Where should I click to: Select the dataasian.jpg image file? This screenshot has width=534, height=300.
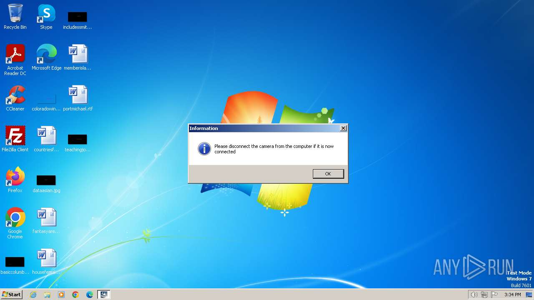[x=46, y=183]
